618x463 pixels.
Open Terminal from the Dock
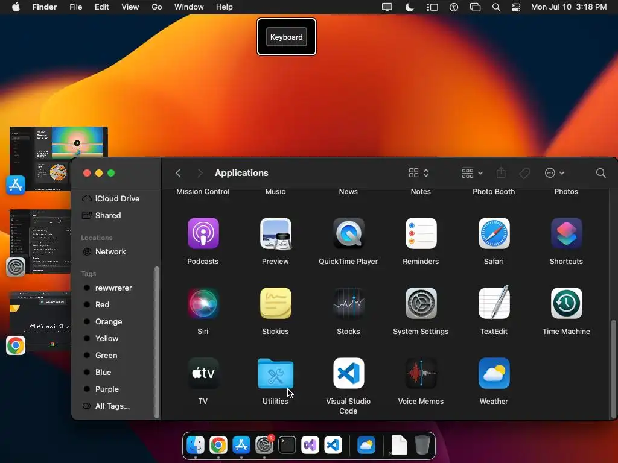point(287,446)
